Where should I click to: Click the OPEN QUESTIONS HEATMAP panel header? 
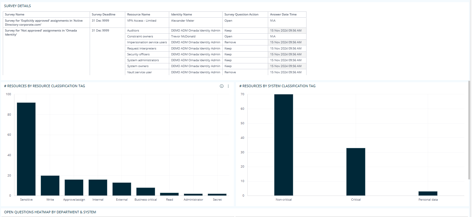pyautogui.click(x=49, y=212)
